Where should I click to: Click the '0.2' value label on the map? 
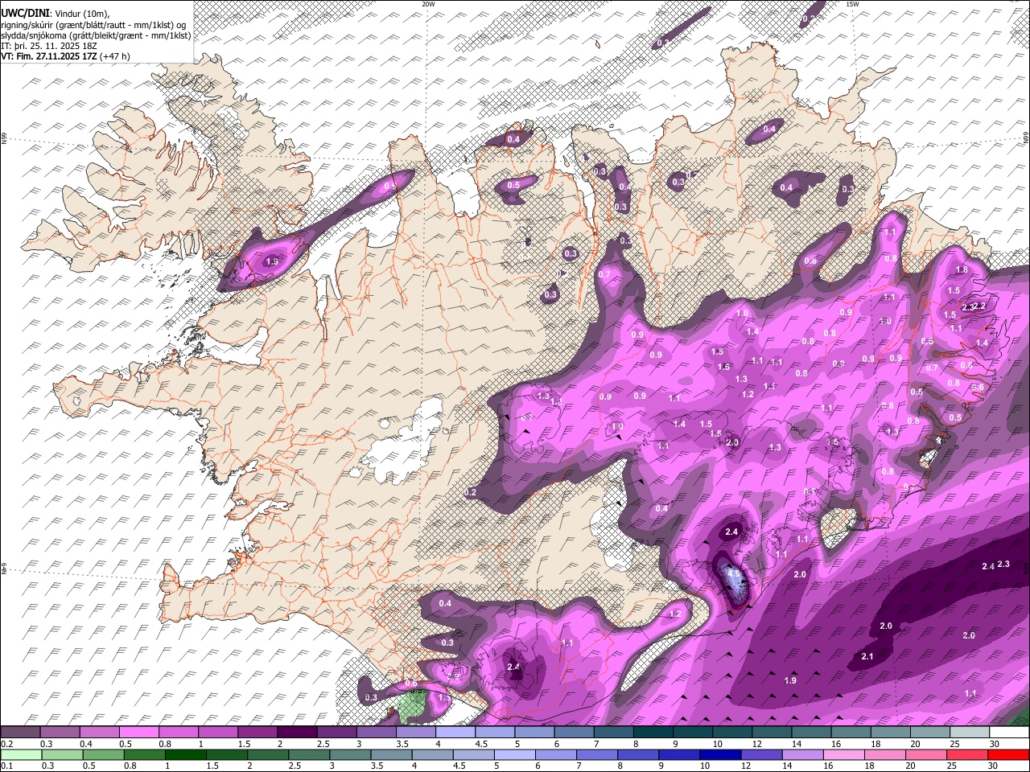point(471,492)
